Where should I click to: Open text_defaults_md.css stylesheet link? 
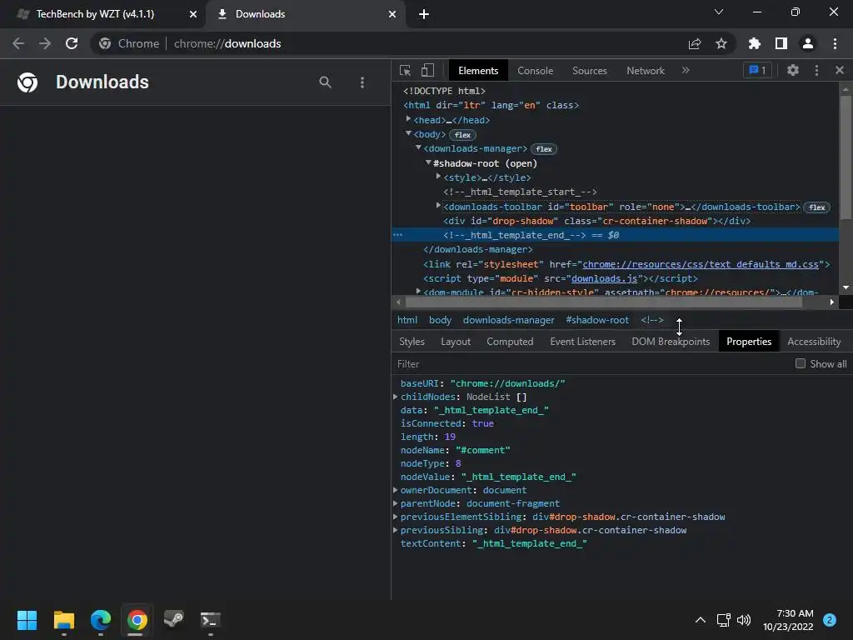[x=701, y=264]
